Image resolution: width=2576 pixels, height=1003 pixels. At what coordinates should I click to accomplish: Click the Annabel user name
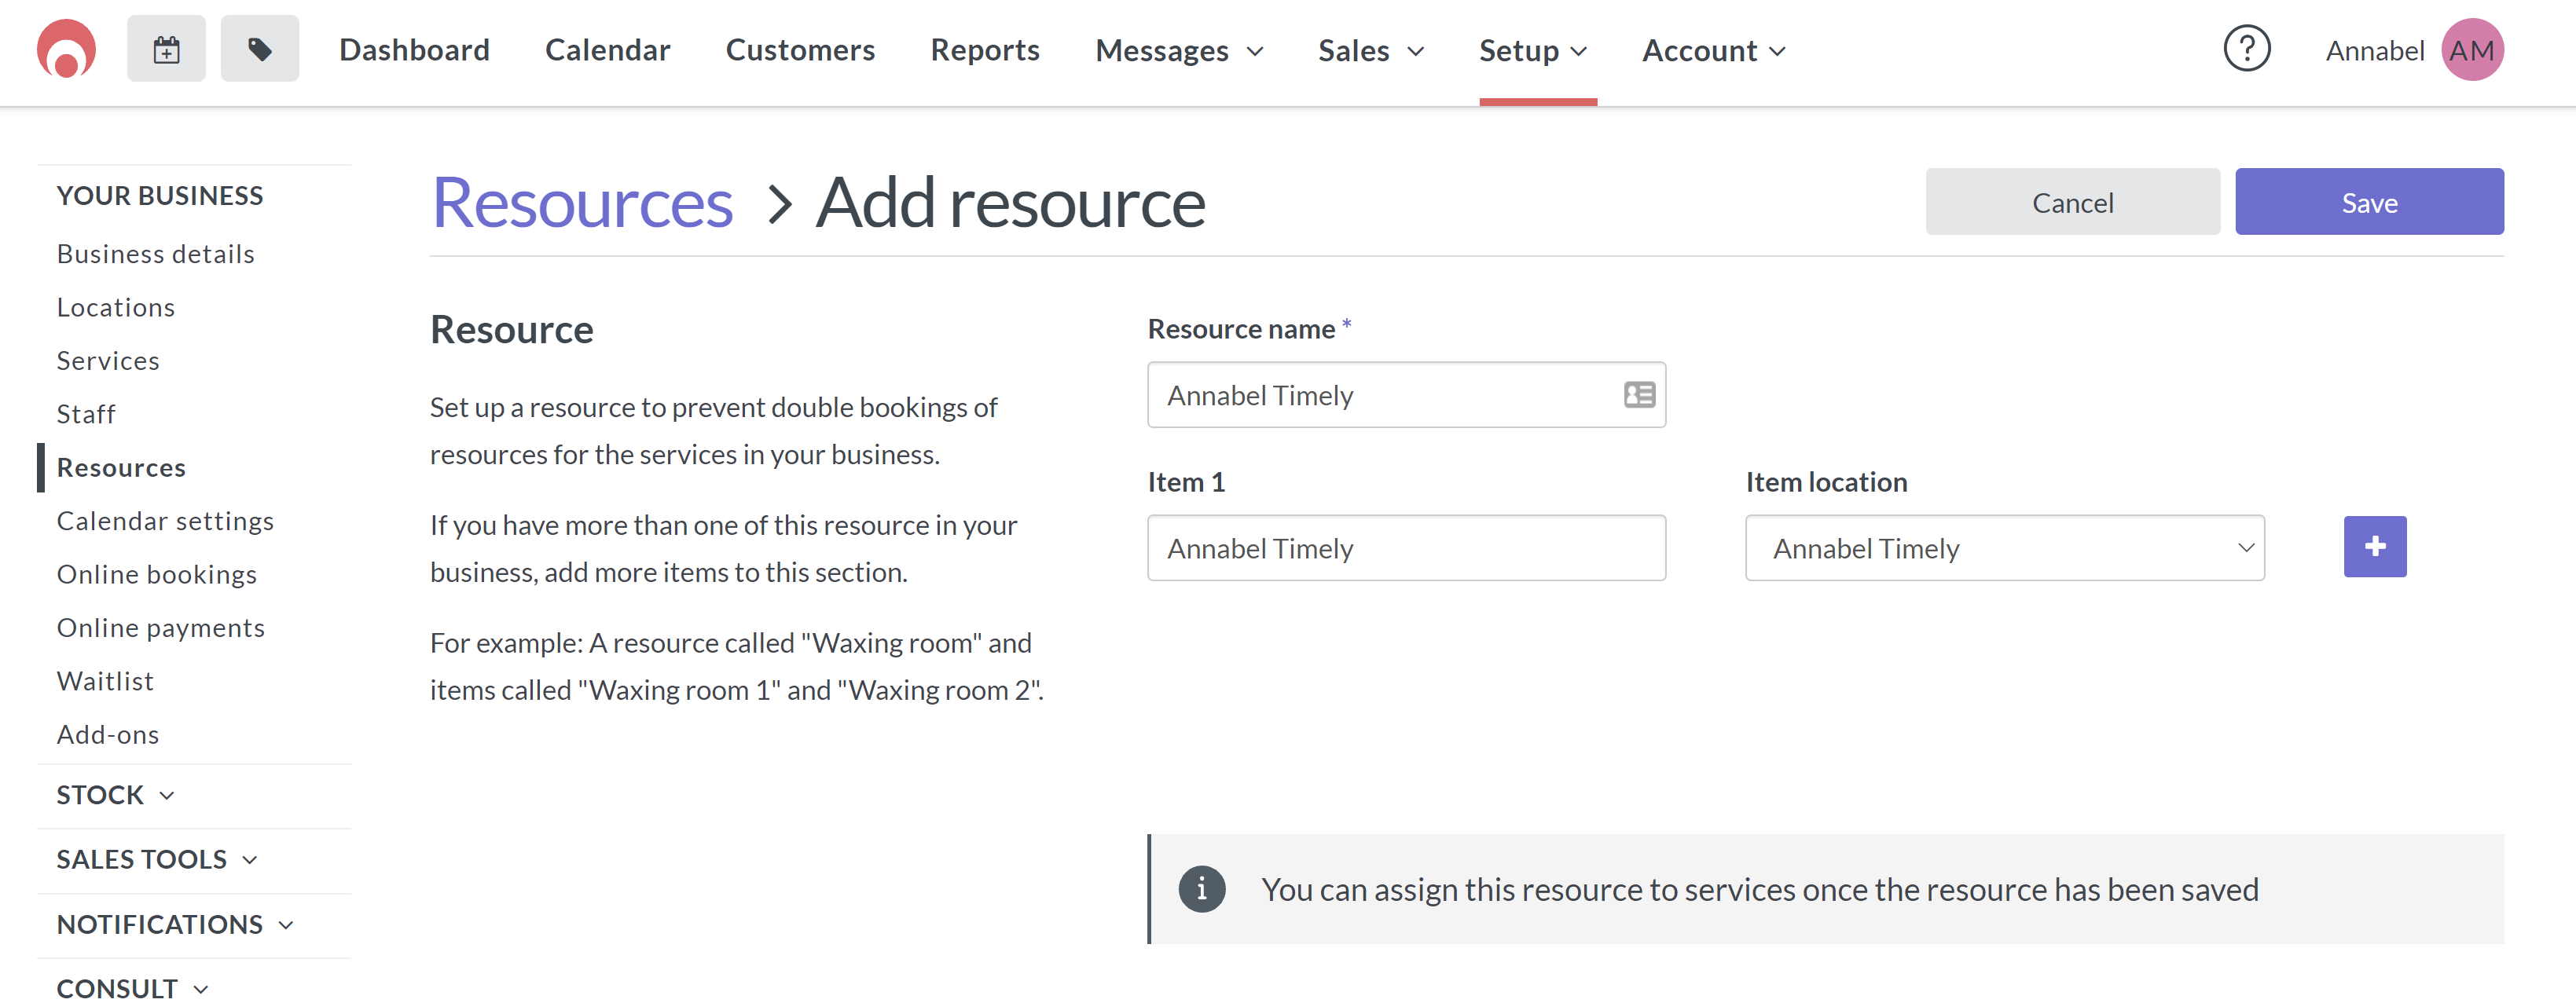click(x=2375, y=51)
